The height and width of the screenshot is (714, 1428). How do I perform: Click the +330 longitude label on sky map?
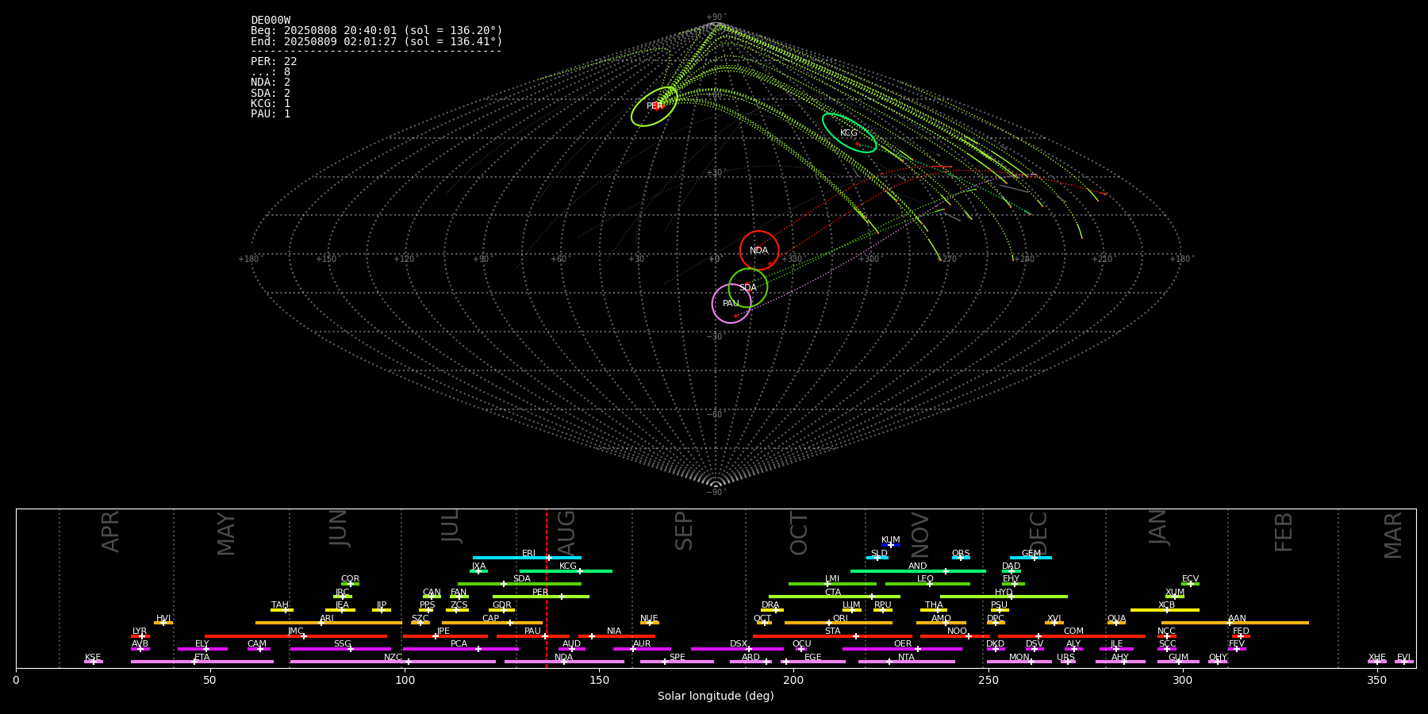792,259
